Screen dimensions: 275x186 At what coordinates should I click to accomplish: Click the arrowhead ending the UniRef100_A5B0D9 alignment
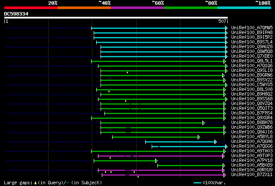[x=224, y=166]
